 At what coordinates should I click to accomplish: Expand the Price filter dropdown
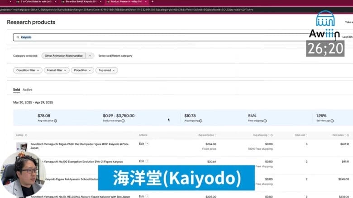[82, 70]
